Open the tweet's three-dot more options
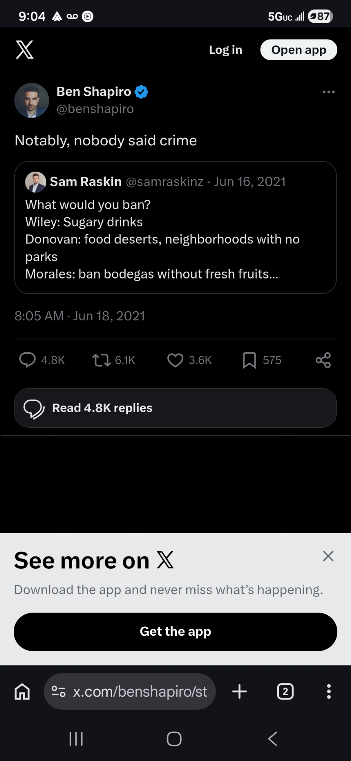 click(329, 92)
